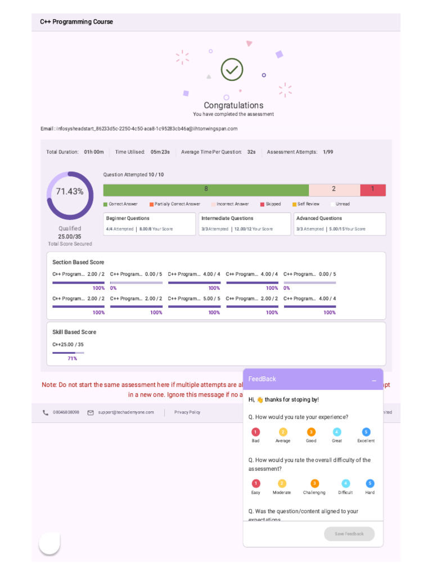Image resolution: width=432 pixels, height=576 pixels.
Task: Click the Self Review legend swatch
Action: tap(294, 204)
